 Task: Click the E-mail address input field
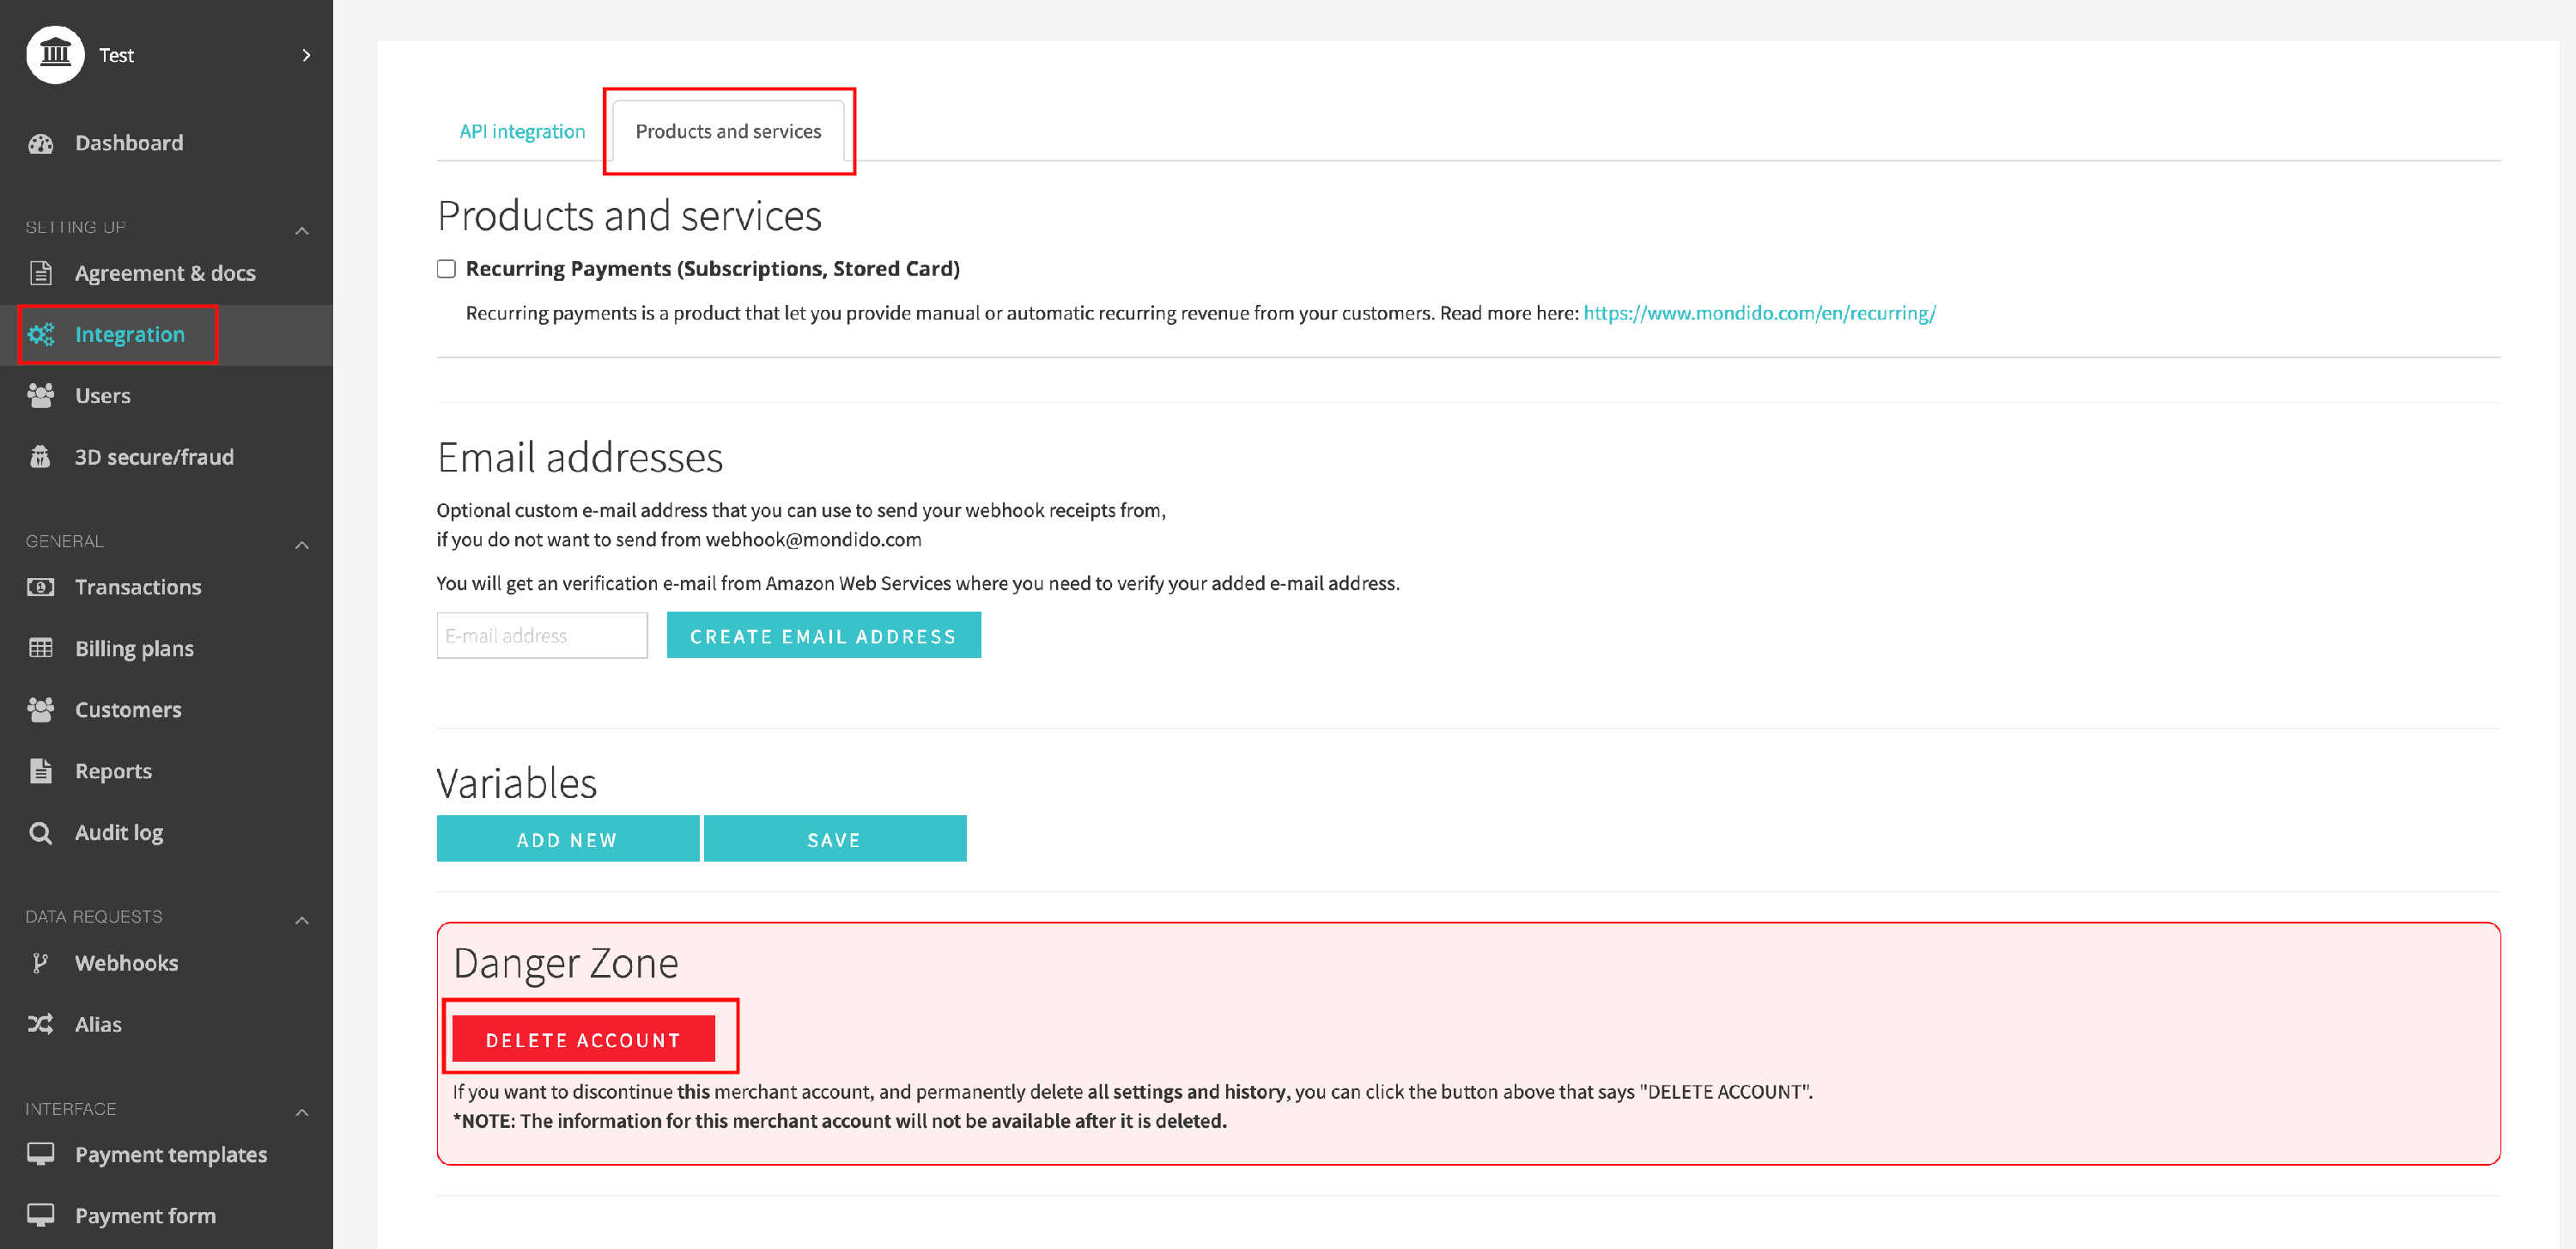(542, 635)
